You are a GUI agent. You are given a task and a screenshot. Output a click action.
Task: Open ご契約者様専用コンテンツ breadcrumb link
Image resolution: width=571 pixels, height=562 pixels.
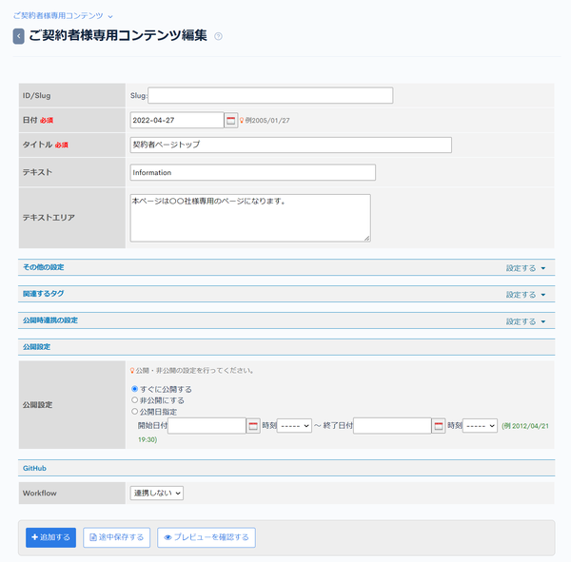(58, 15)
